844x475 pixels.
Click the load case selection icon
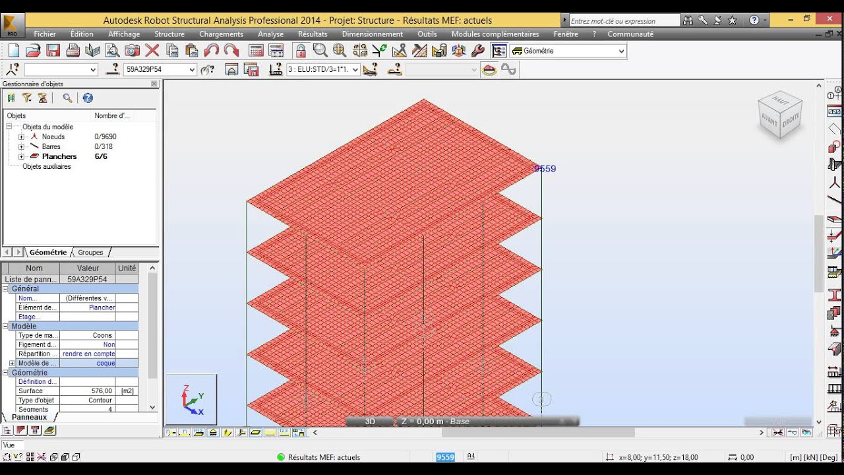[x=276, y=69]
